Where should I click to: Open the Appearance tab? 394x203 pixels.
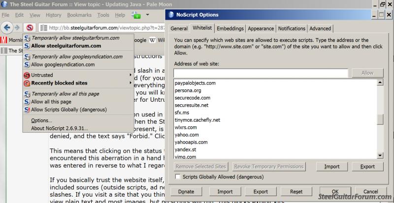[x=261, y=29]
